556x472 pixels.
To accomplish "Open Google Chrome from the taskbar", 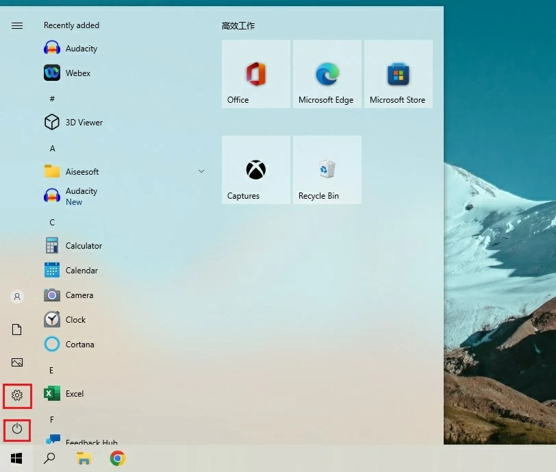I will (118, 458).
